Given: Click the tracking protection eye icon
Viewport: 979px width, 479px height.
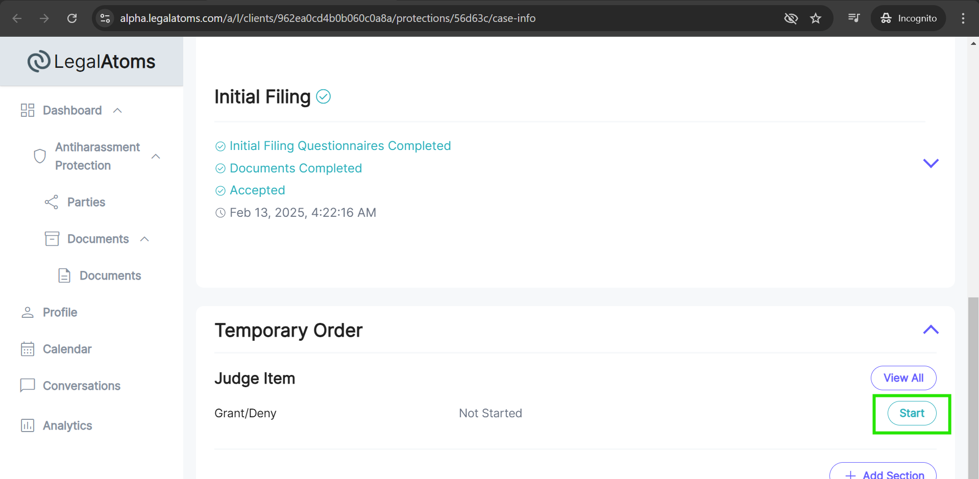Looking at the screenshot, I should point(791,18).
